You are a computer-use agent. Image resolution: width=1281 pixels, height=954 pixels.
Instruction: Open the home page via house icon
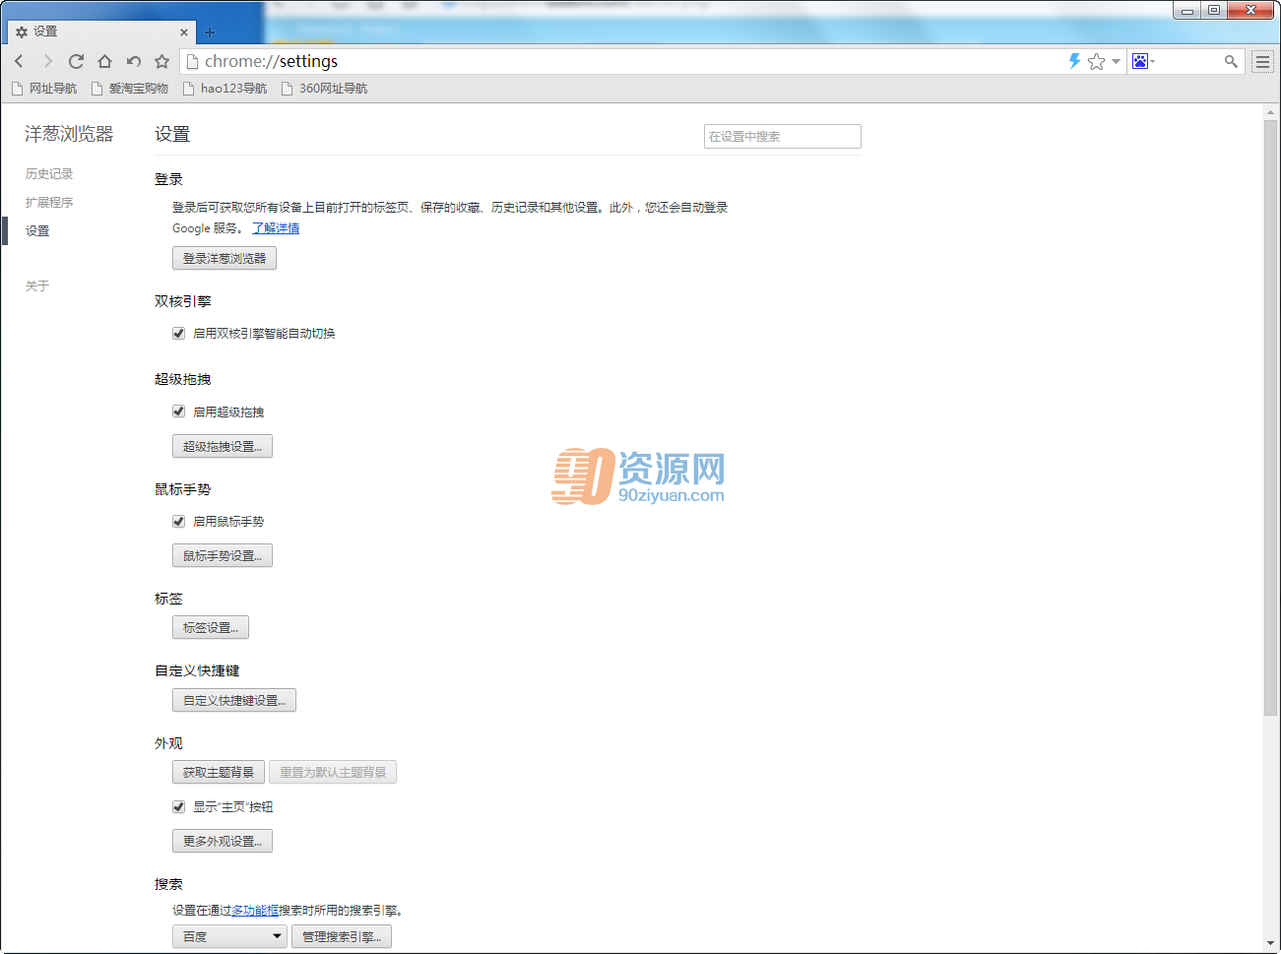104,61
